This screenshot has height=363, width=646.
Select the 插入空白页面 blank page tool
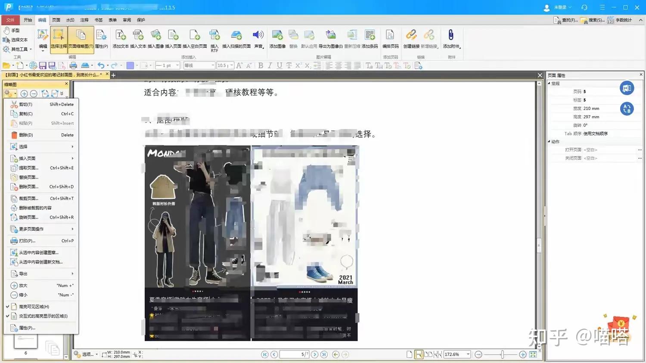click(195, 36)
